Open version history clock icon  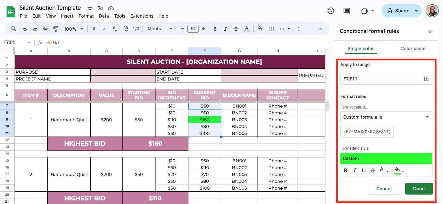click(x=331, y=11)
